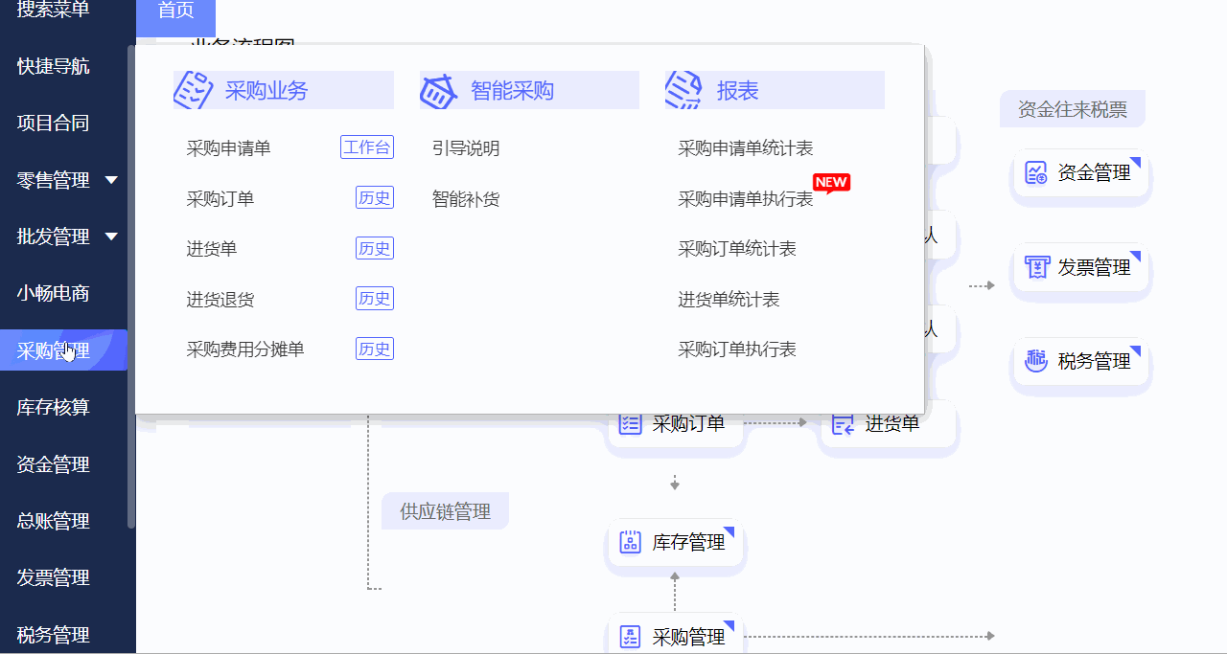Switch to the 首页 tab
The height and width of the screenshot is (654, 1227).
tap(175, 11)
